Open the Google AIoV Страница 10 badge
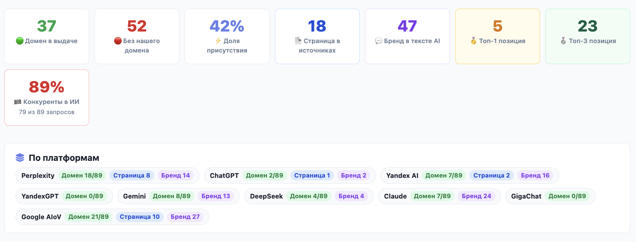This screenshot has width=636, height=242. pos(140,217)
